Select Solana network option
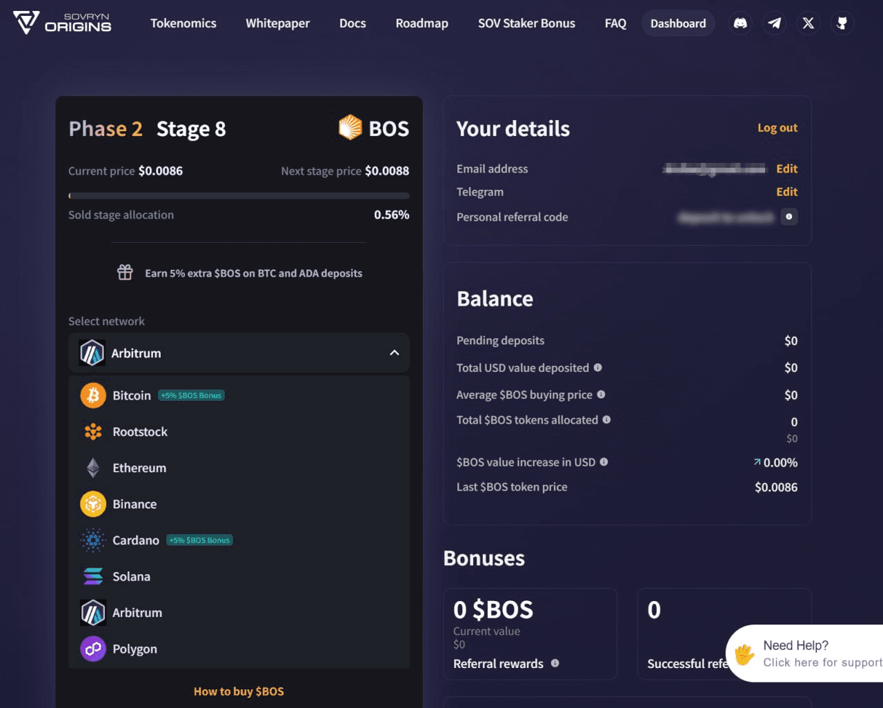883x708 pixels. pyautogui.click(x=239, y=577)
